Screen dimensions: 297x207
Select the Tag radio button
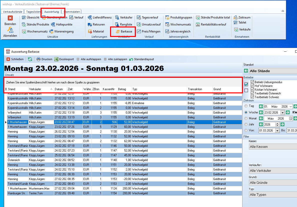(246, 106)
